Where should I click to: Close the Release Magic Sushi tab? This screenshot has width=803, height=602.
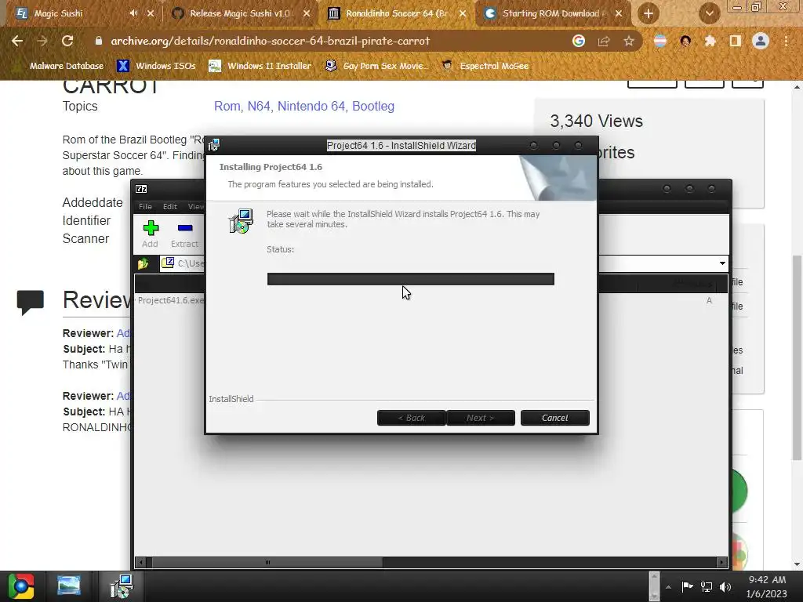[307, 13]
